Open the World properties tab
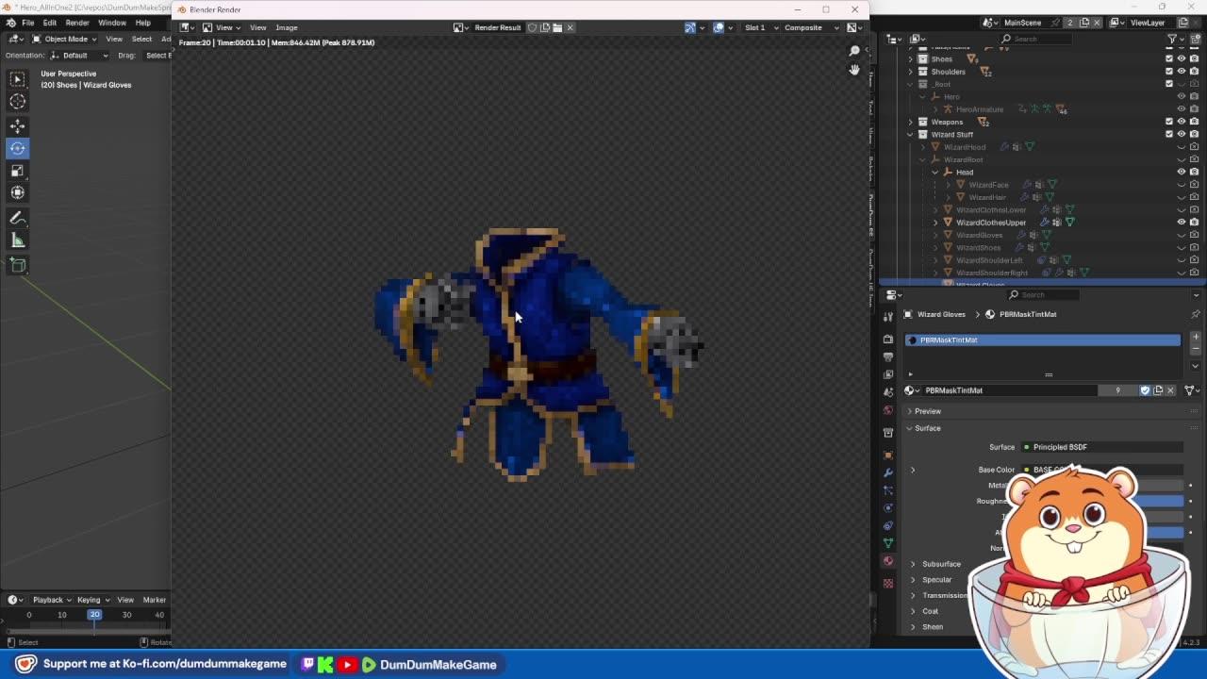 (x=888, y=410)
